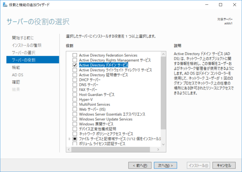Maximize the wizard window

pyautogui.click(x=221, y=5)
